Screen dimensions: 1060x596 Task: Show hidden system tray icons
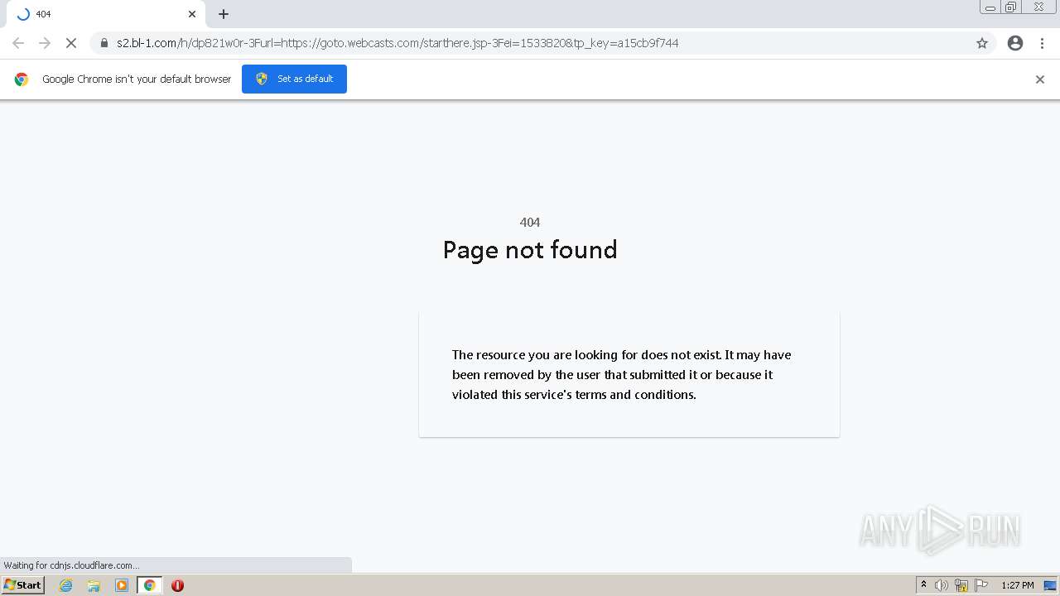[x=923, y=585]
